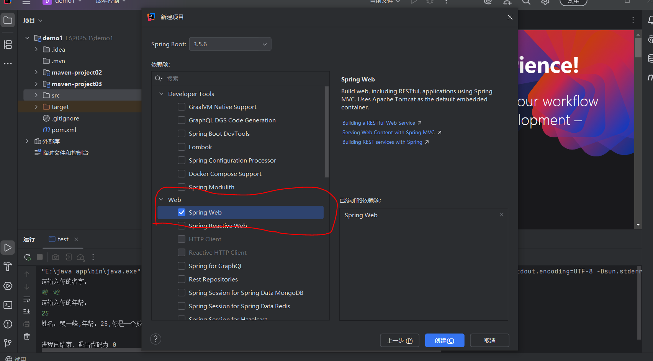Viewport: 653px width, 361px height.
Task: Click the 上一步 button
Action: [399, 340]
